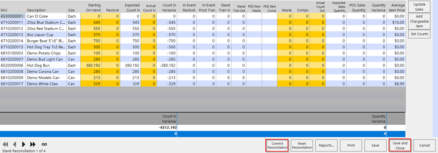Viewport: 438px width, 153px height.
Task: Go to the previous reconciliation record
Action: [x=15, y=144]
